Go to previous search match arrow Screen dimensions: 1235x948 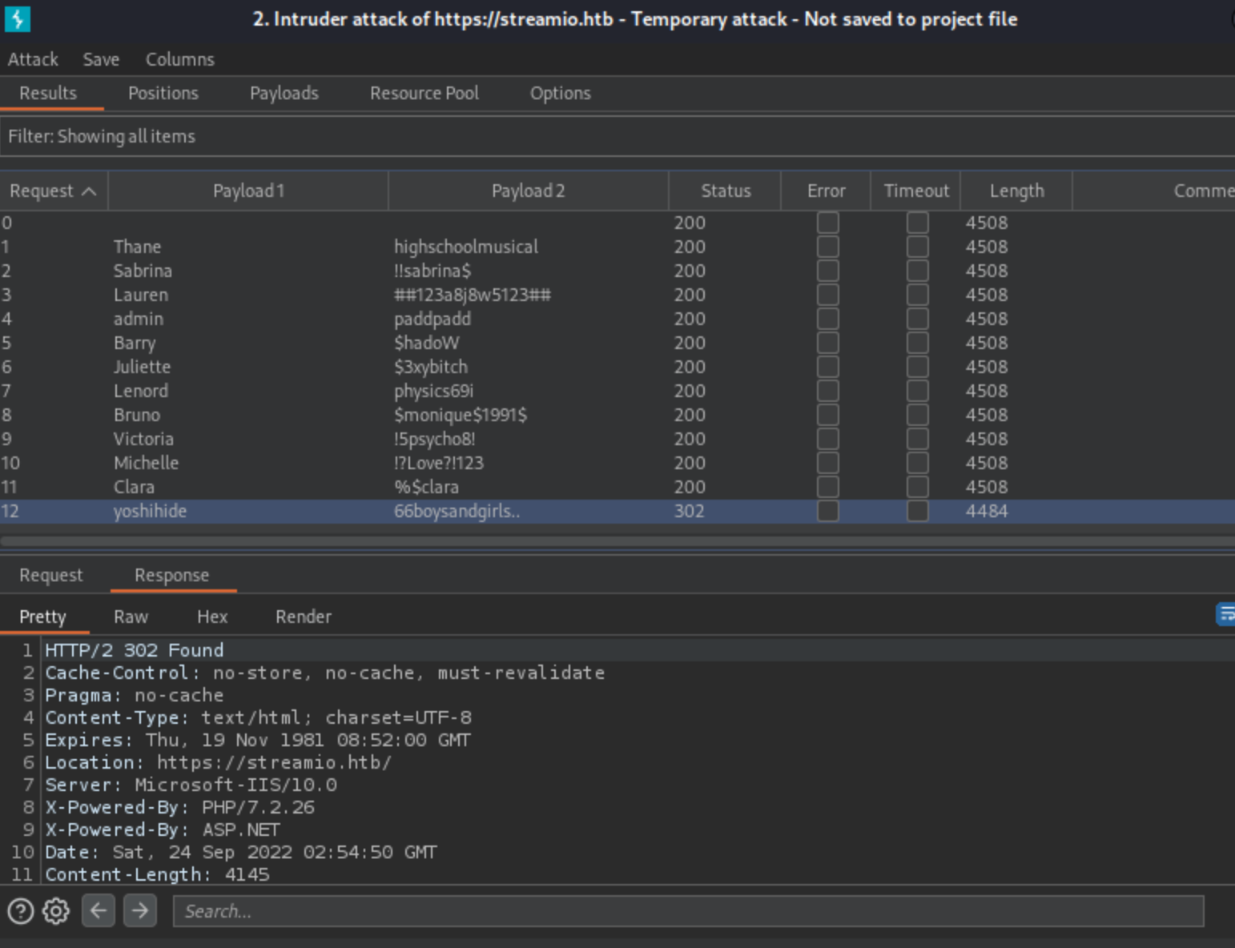tap(99, 911)
